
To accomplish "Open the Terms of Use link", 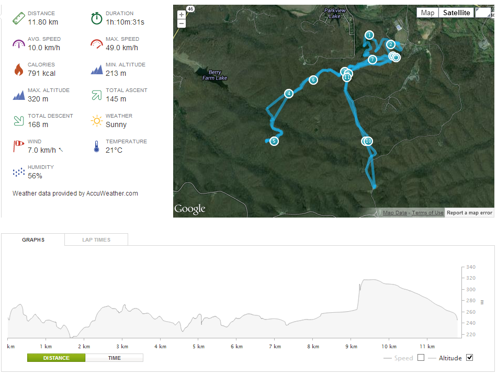I will coord(427,212).
